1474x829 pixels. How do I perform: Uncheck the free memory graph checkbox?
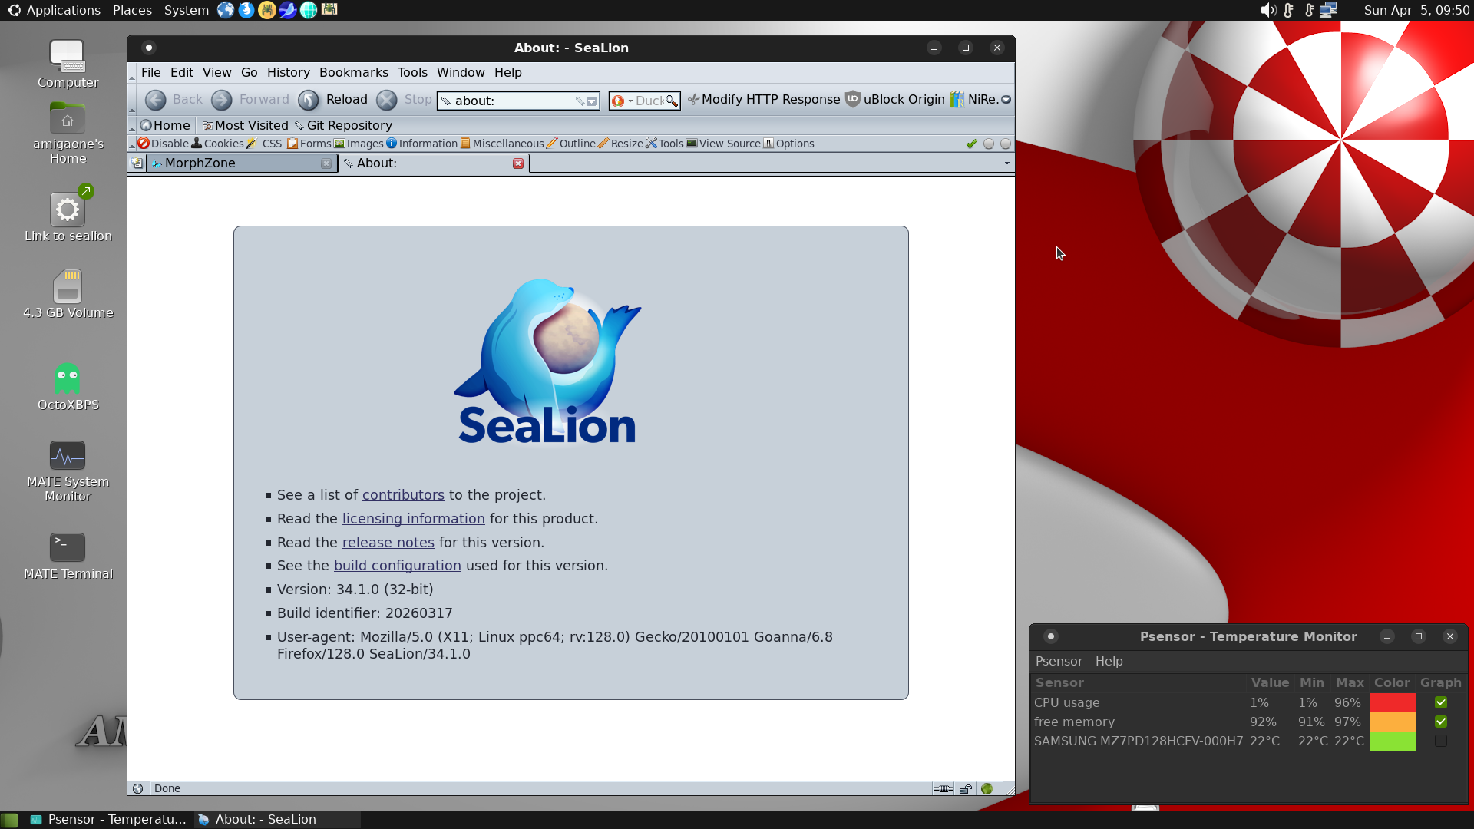tap(1440, 722)
